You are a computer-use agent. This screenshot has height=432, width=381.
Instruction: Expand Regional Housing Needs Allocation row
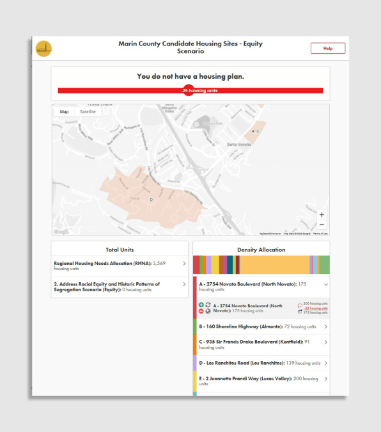pos(120,266)
